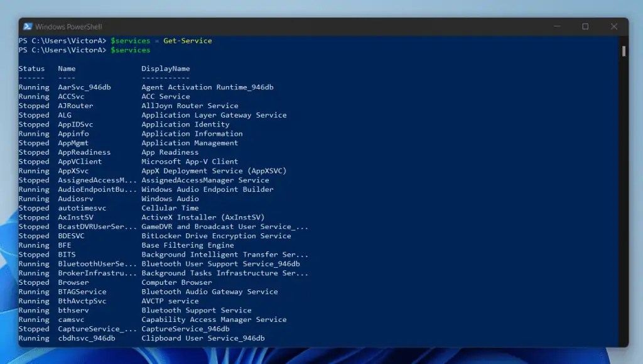
Task: Click the PowerShell icon in the title bar
Action: (28, 26)
